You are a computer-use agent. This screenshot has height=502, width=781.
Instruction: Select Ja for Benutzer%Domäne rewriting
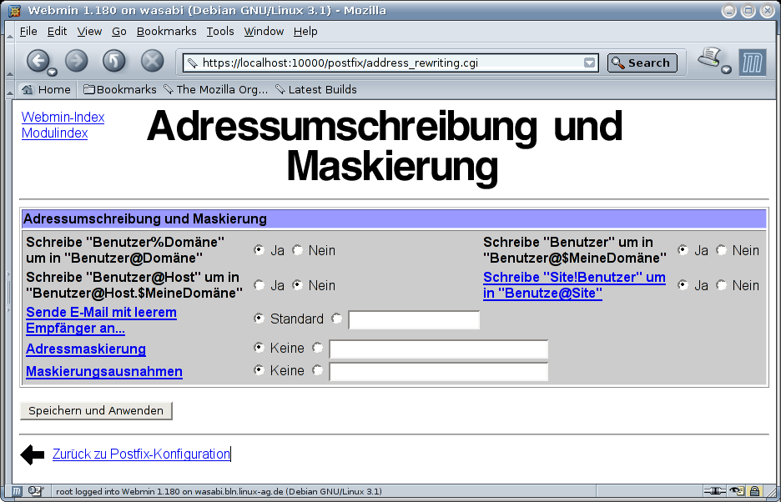pyautogui.click(x=259, y=250)
